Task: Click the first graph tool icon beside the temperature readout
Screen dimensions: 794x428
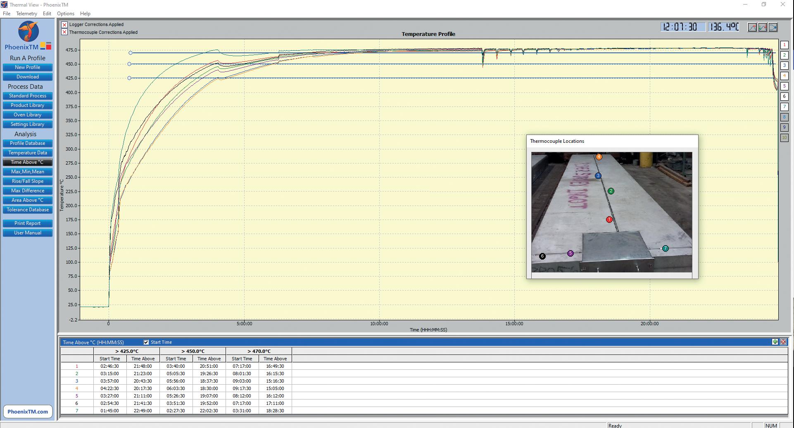Action: click(x=752, y=27)
